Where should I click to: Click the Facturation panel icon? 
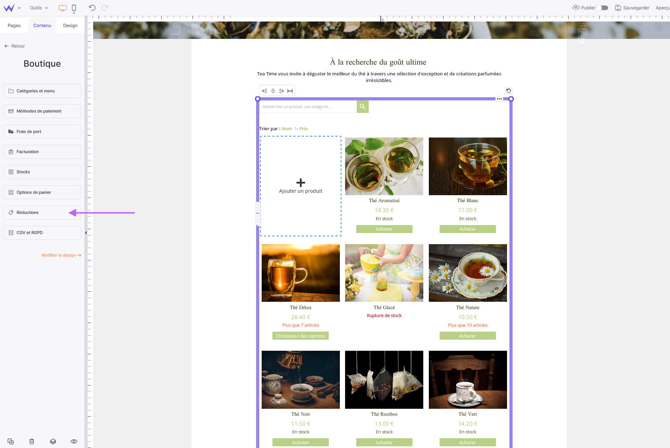(10, 151)
